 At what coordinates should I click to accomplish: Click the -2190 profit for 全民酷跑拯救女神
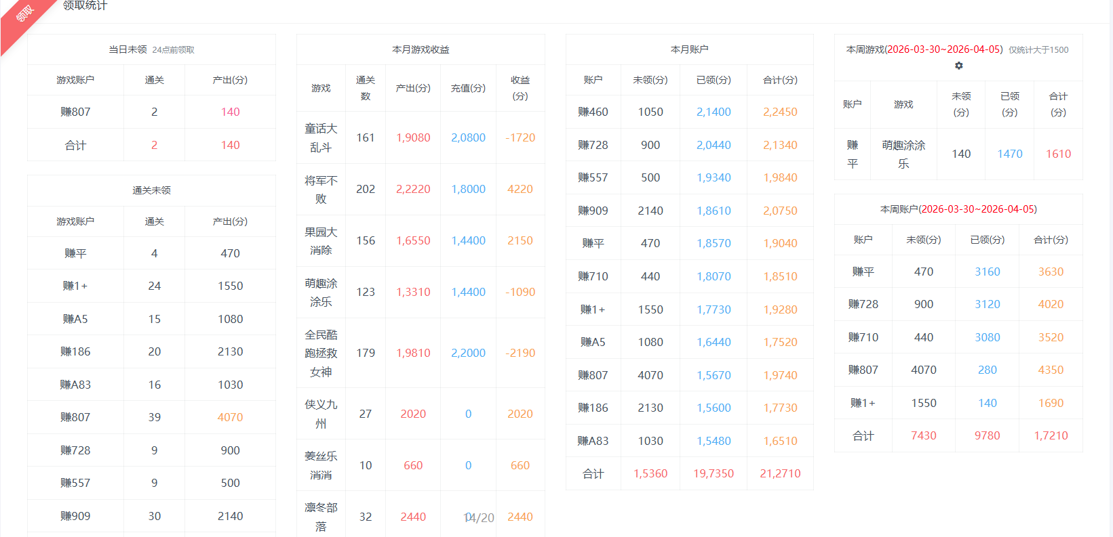click(x=520, y=353)
